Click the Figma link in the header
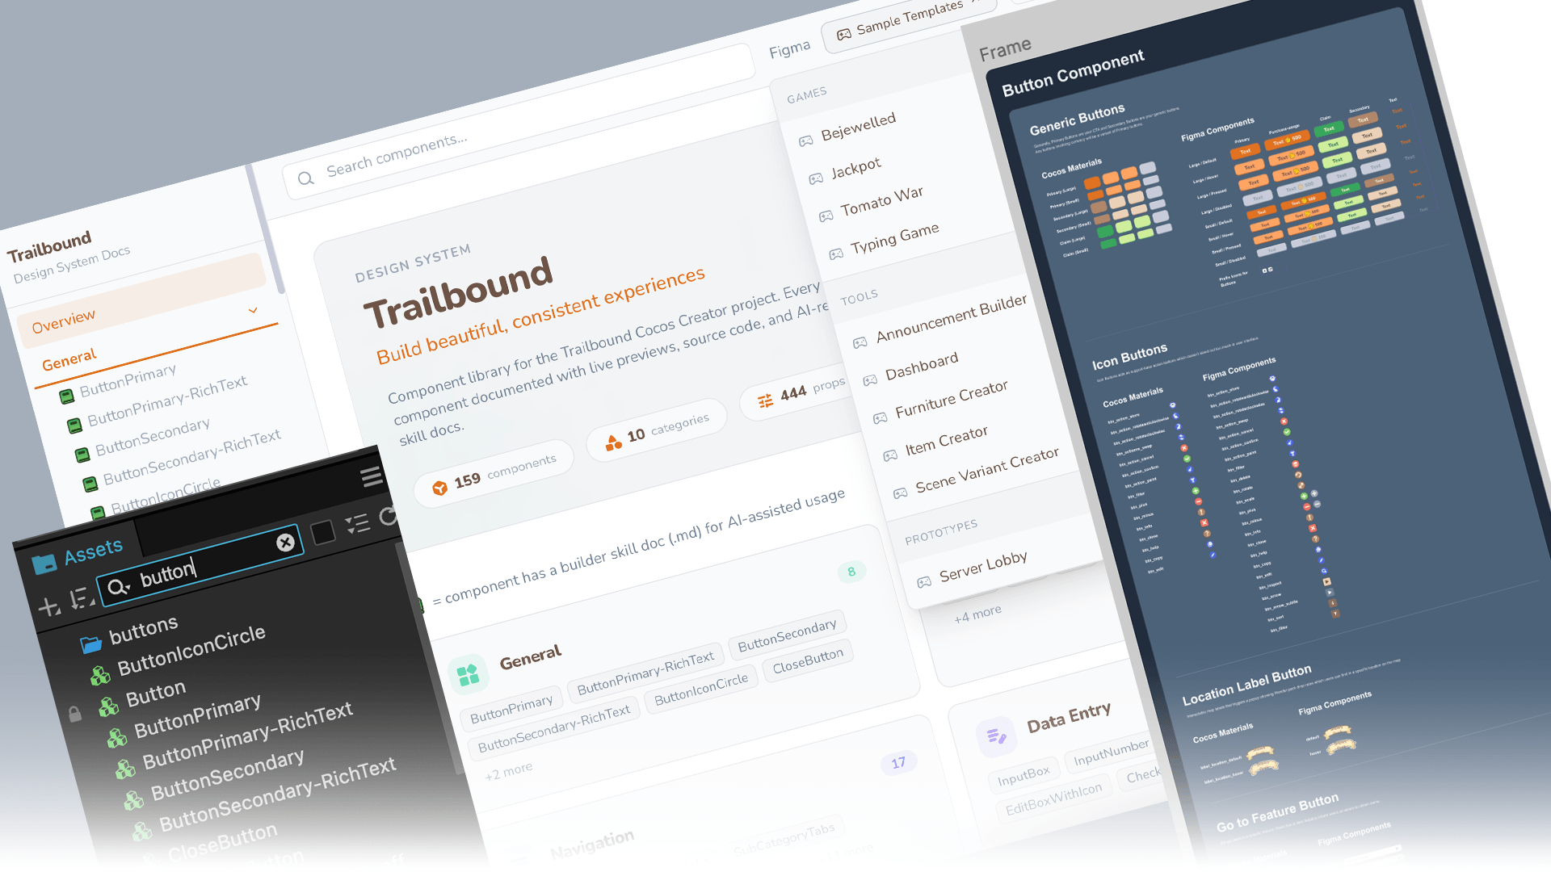This screenshot has width=1551, height=872. coord(789,49)
